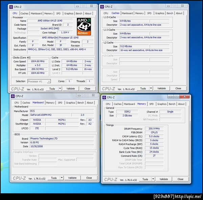
Task: Click the CPU-Z app icon in the Mainboard window title bar
Action: point(13,96)
